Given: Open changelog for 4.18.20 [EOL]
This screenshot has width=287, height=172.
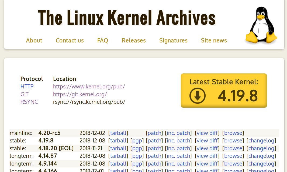Looking at the screenshot, I should 261,148.
